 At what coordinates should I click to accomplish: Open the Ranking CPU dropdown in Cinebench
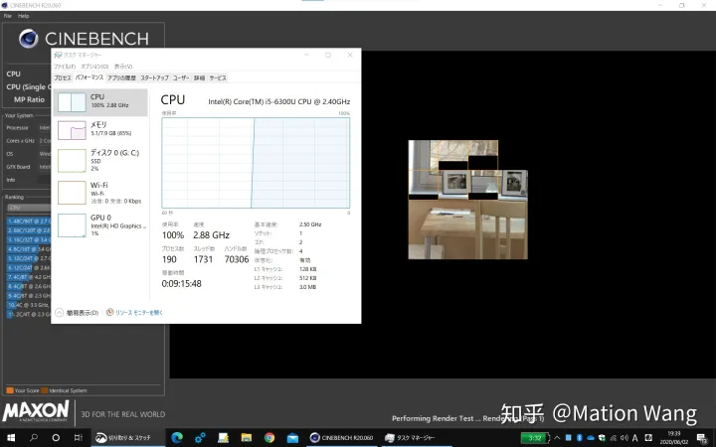click(x=28, y=208)
